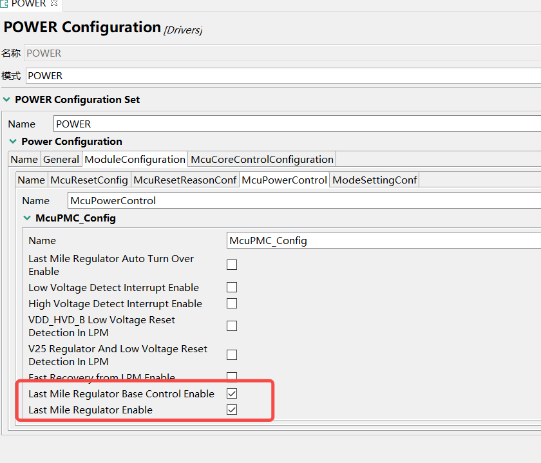Uncheck Last Mile Regulator Enable checkbox

(232, 410)
